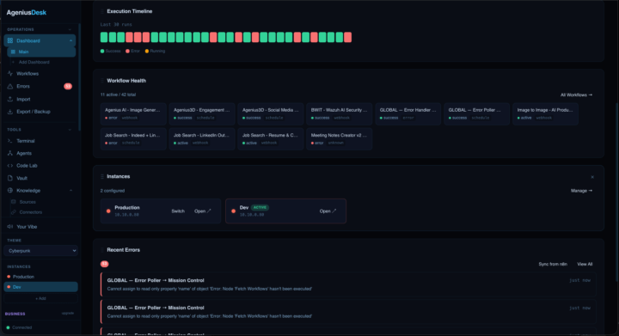619x336 pixels.
Task: Open the Code Lab tool
Action: 27,166
